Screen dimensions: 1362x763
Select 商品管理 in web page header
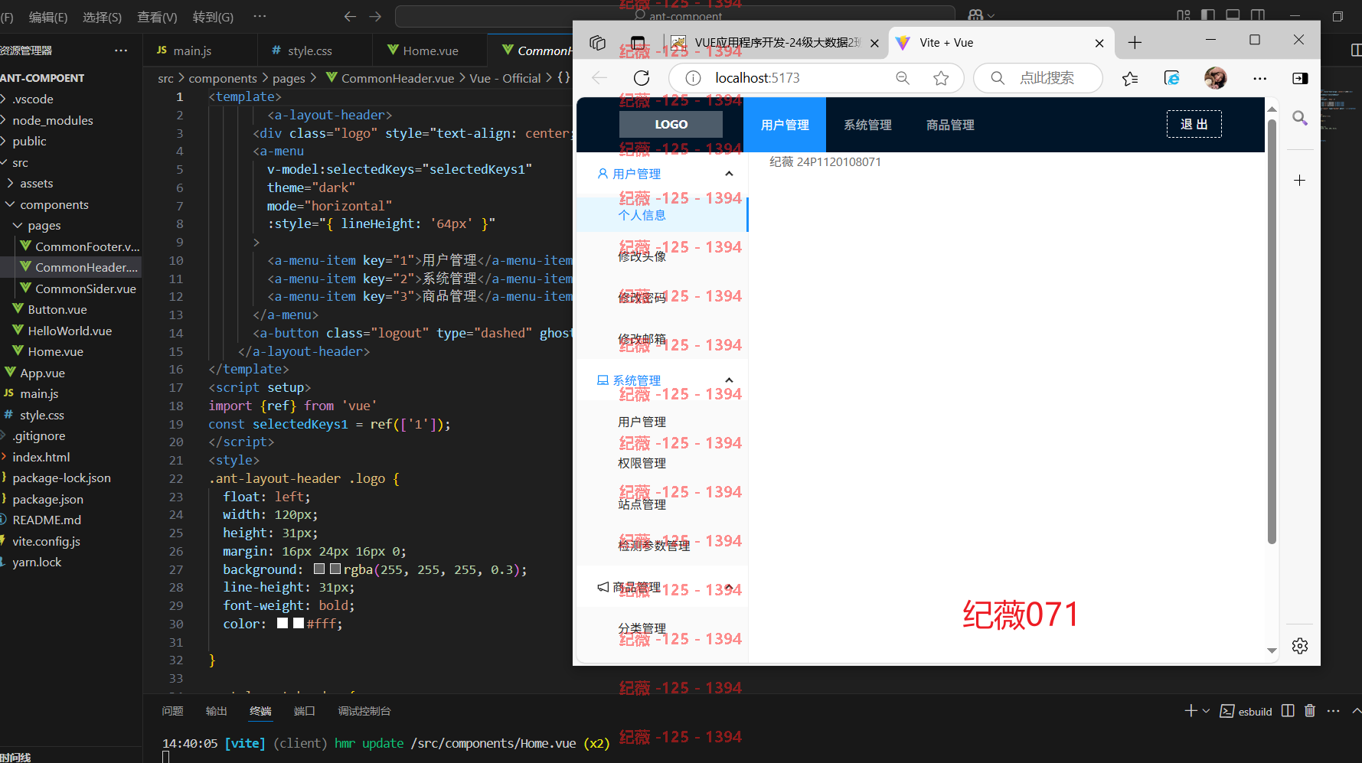[950, 125]
